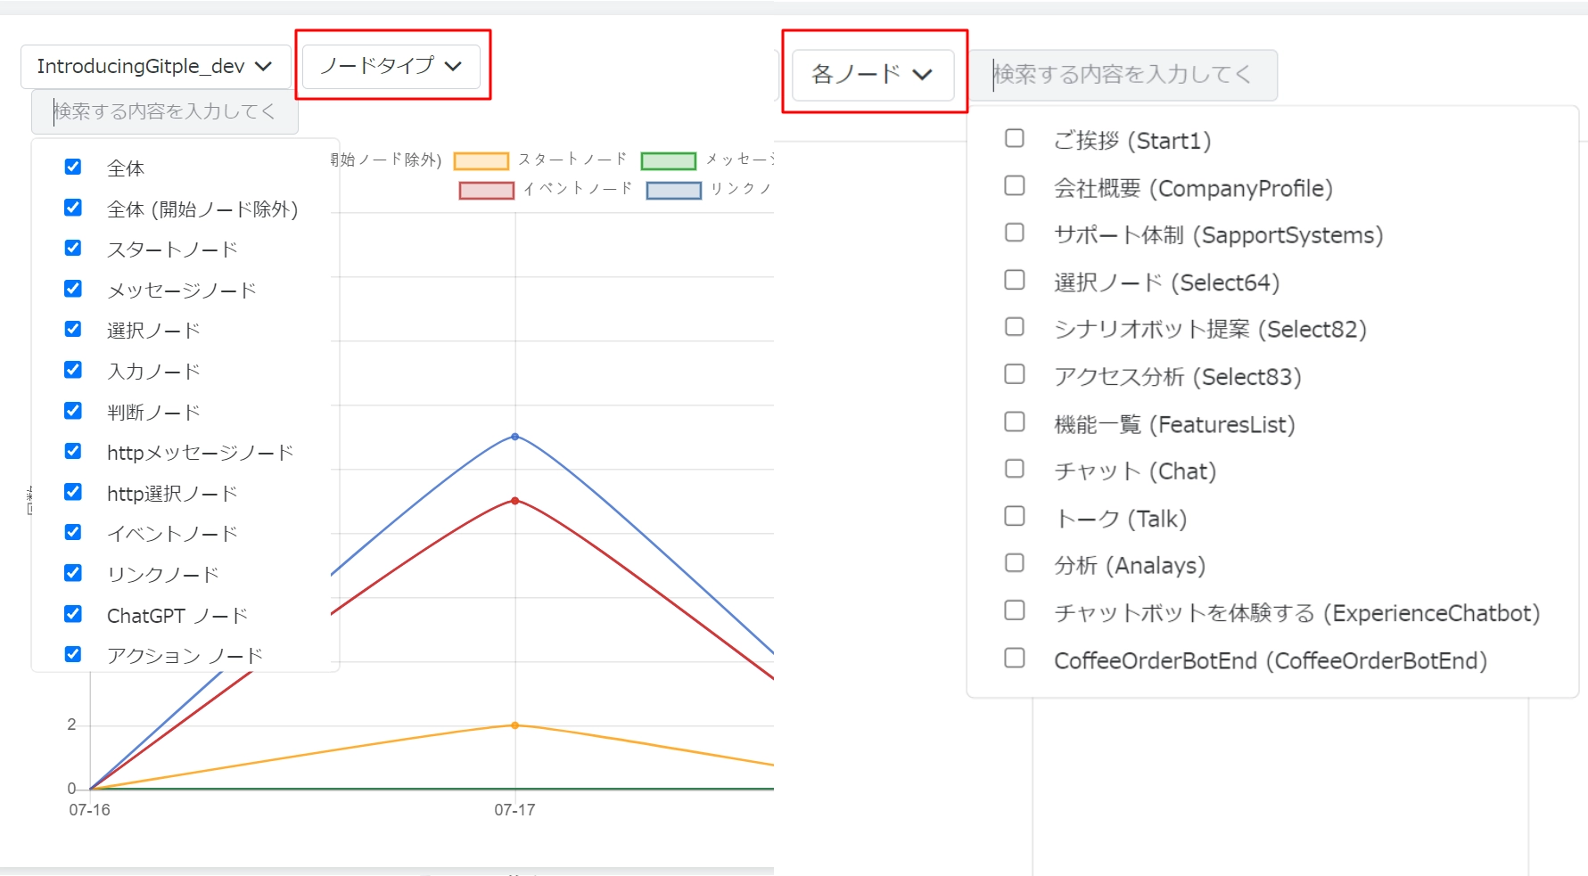Check シナリオボット提案 (Select82) checkbox
The height and width of the screenshot is (876, 1588).
tap(1015, 327)
